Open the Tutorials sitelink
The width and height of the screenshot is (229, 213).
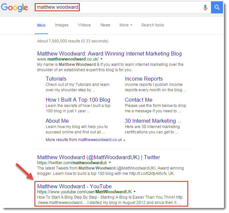[56, 79]
